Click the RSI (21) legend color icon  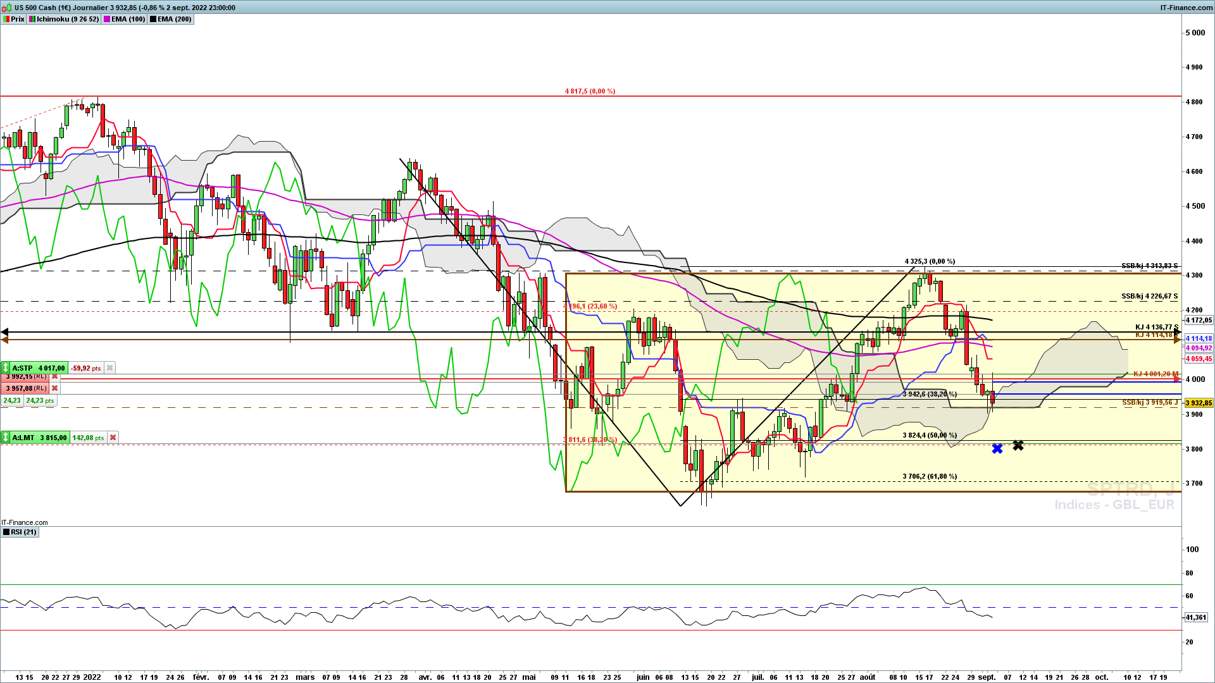[x=6, y=532]
